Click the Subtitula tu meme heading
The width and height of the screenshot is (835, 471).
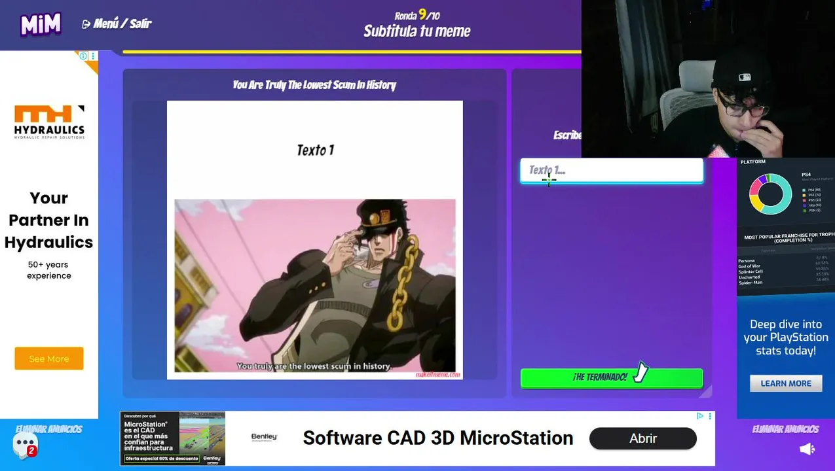coord(417,31)
